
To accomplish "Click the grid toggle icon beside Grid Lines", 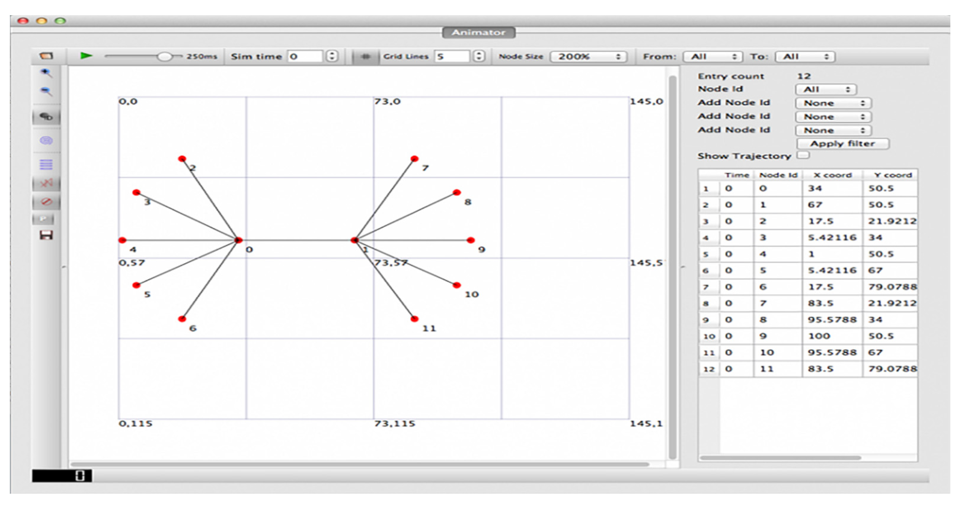I will [365, 57].
